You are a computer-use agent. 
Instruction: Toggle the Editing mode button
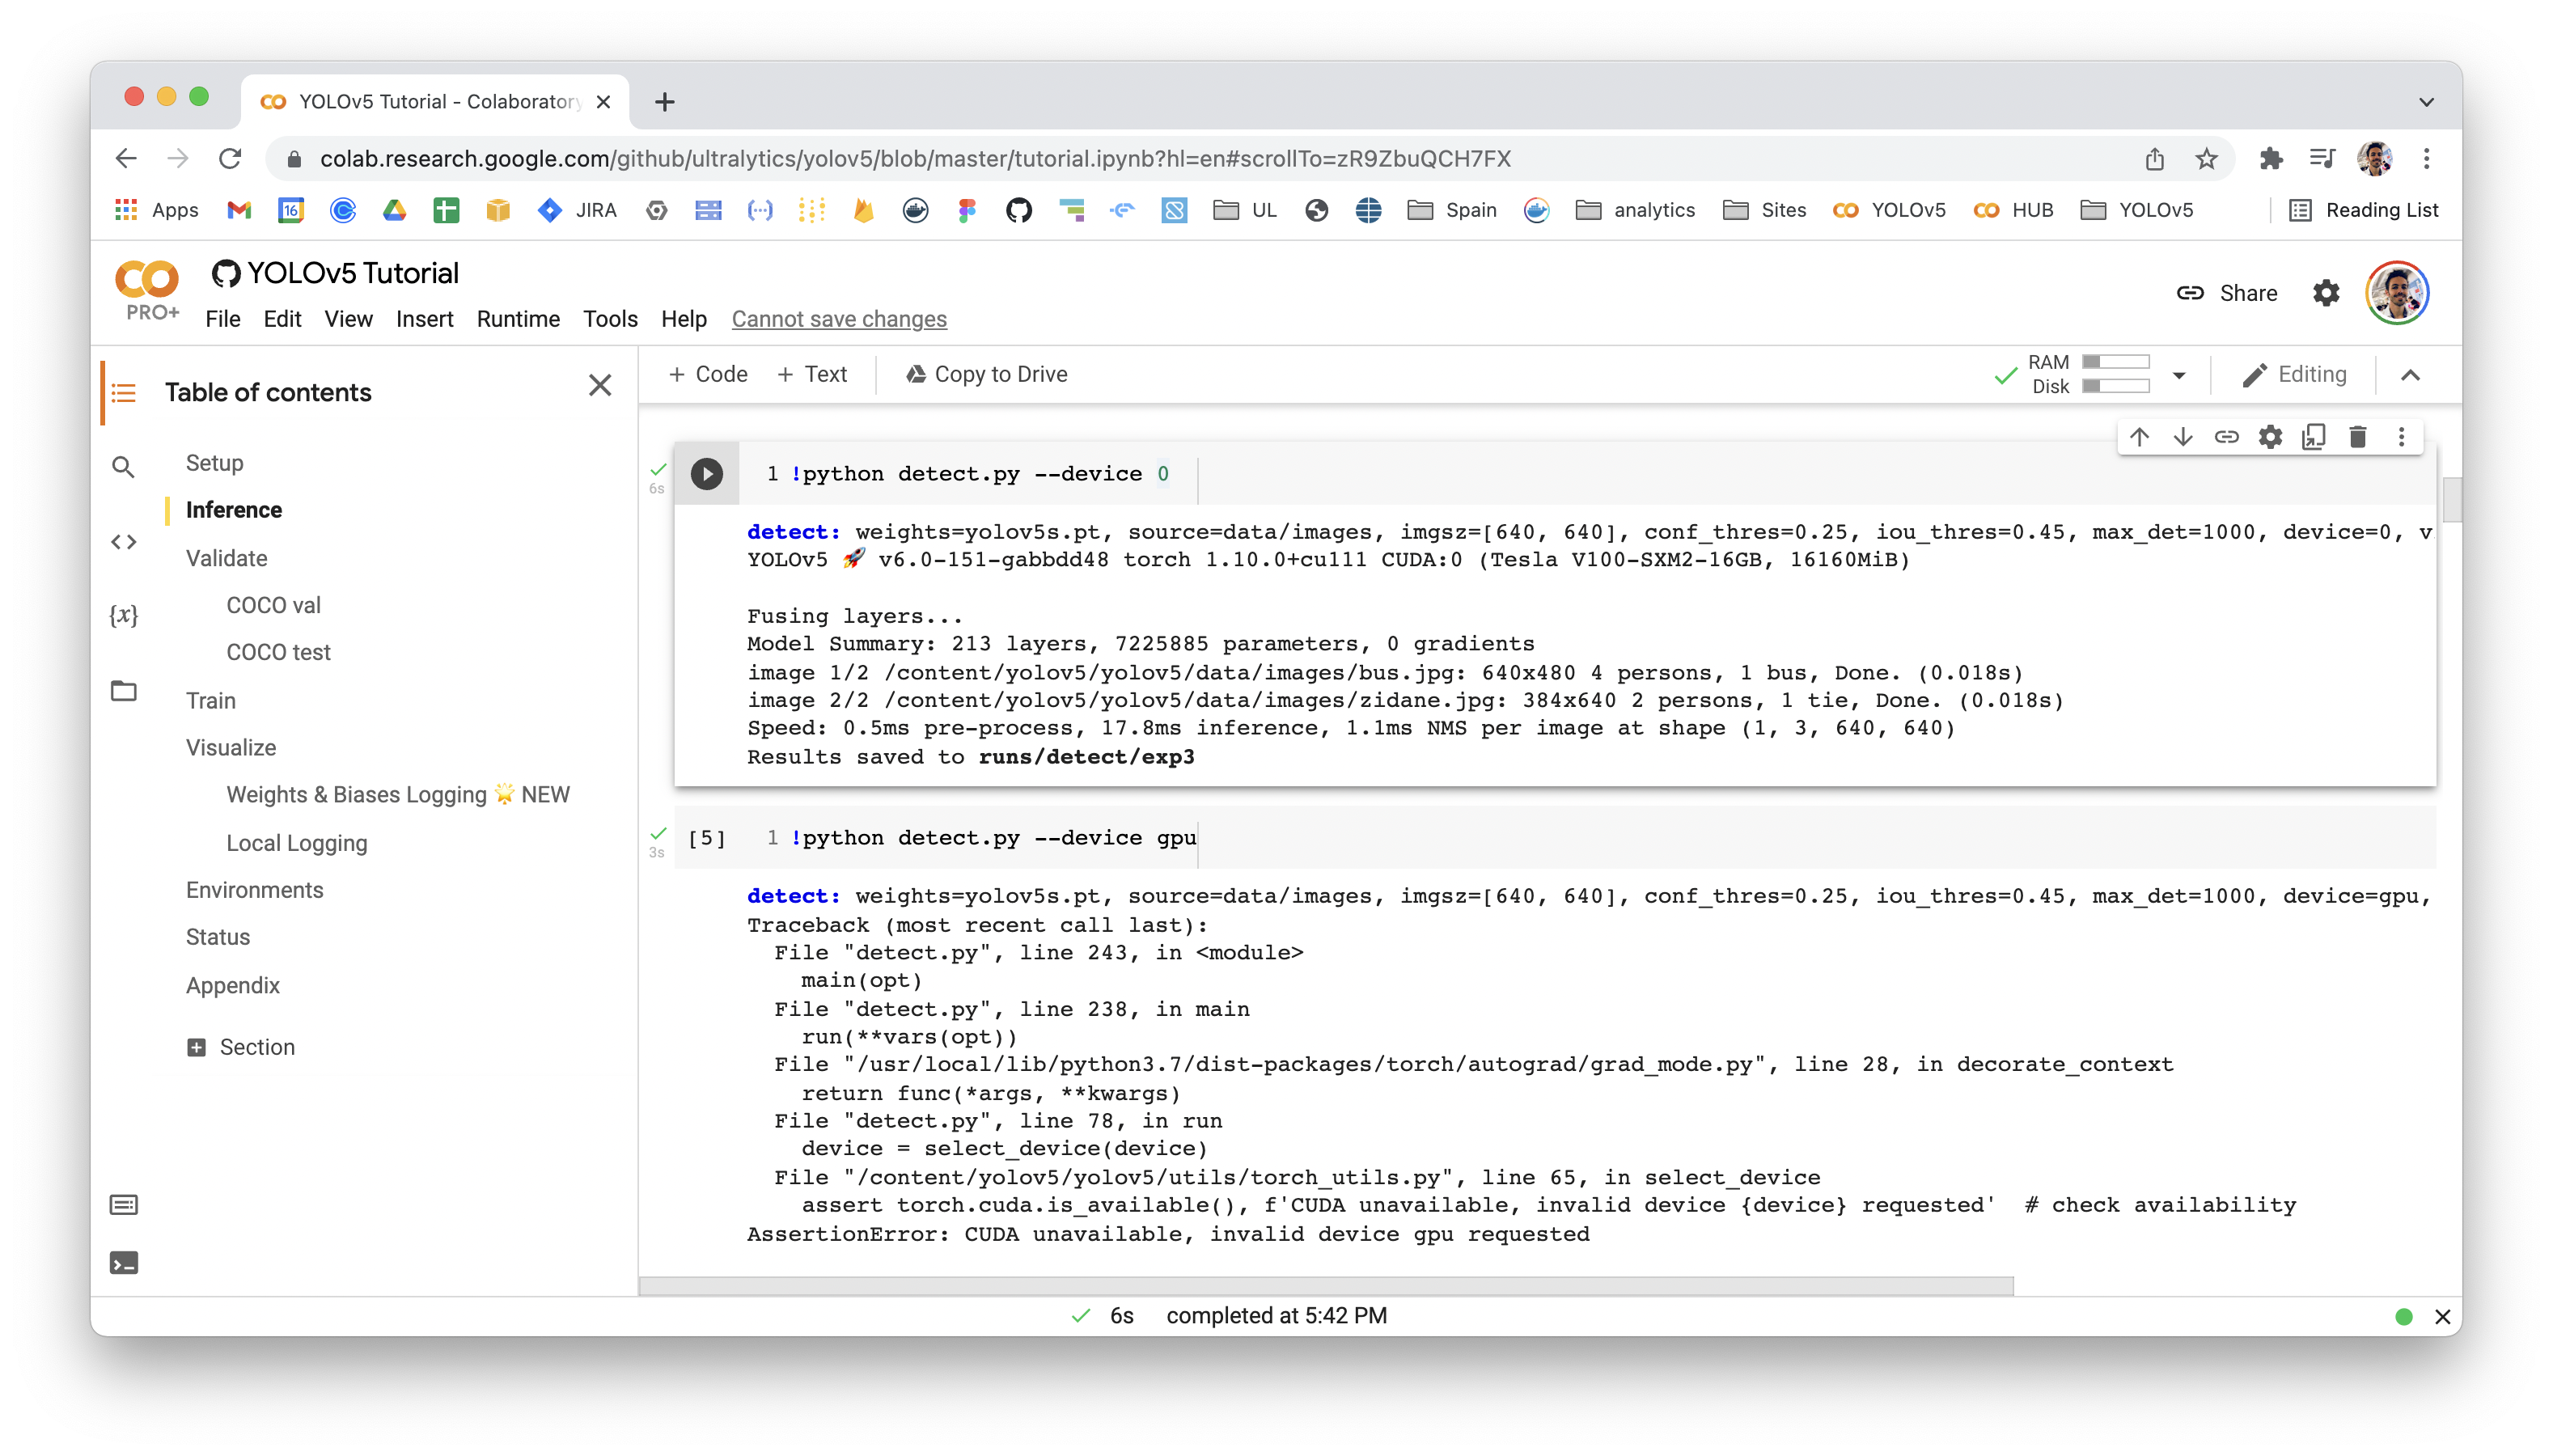click(2294, 374)
